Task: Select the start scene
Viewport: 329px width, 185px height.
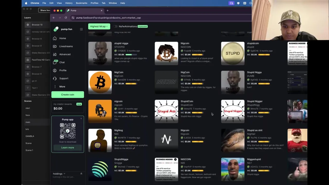Action: point(28,108)
